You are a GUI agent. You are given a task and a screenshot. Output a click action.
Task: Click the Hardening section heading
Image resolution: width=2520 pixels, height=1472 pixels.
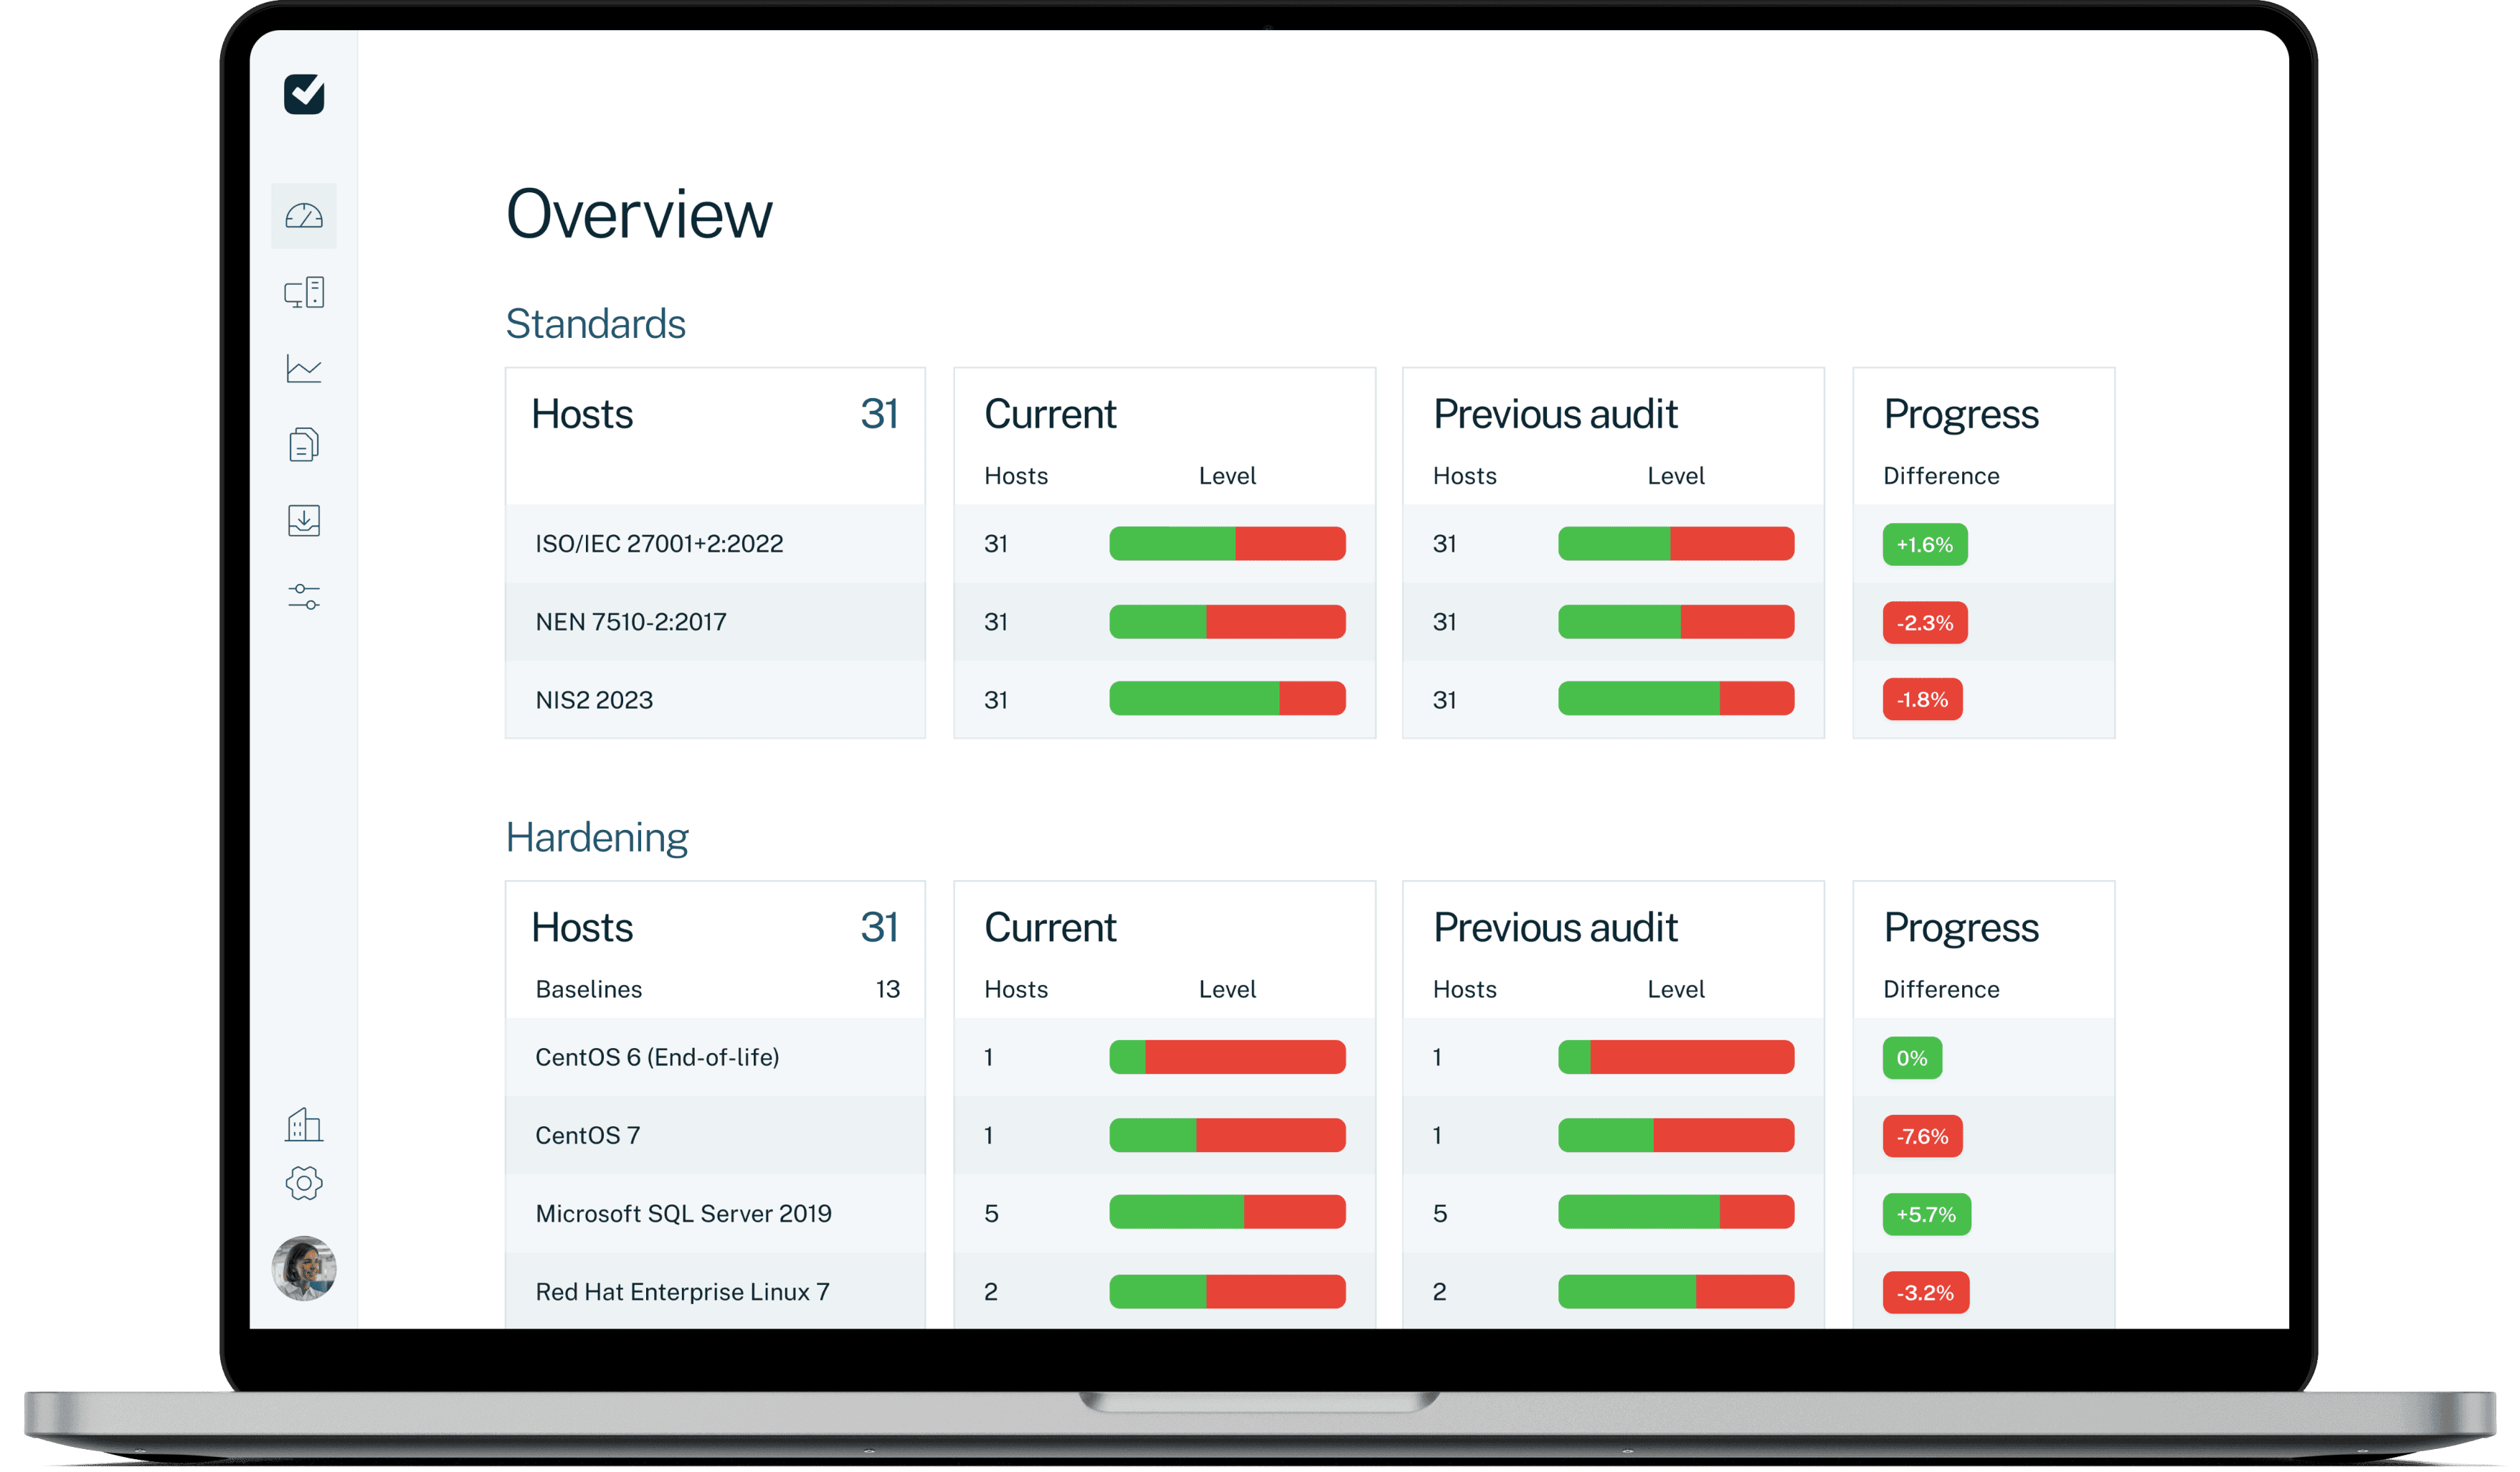[x=597, y=837]
